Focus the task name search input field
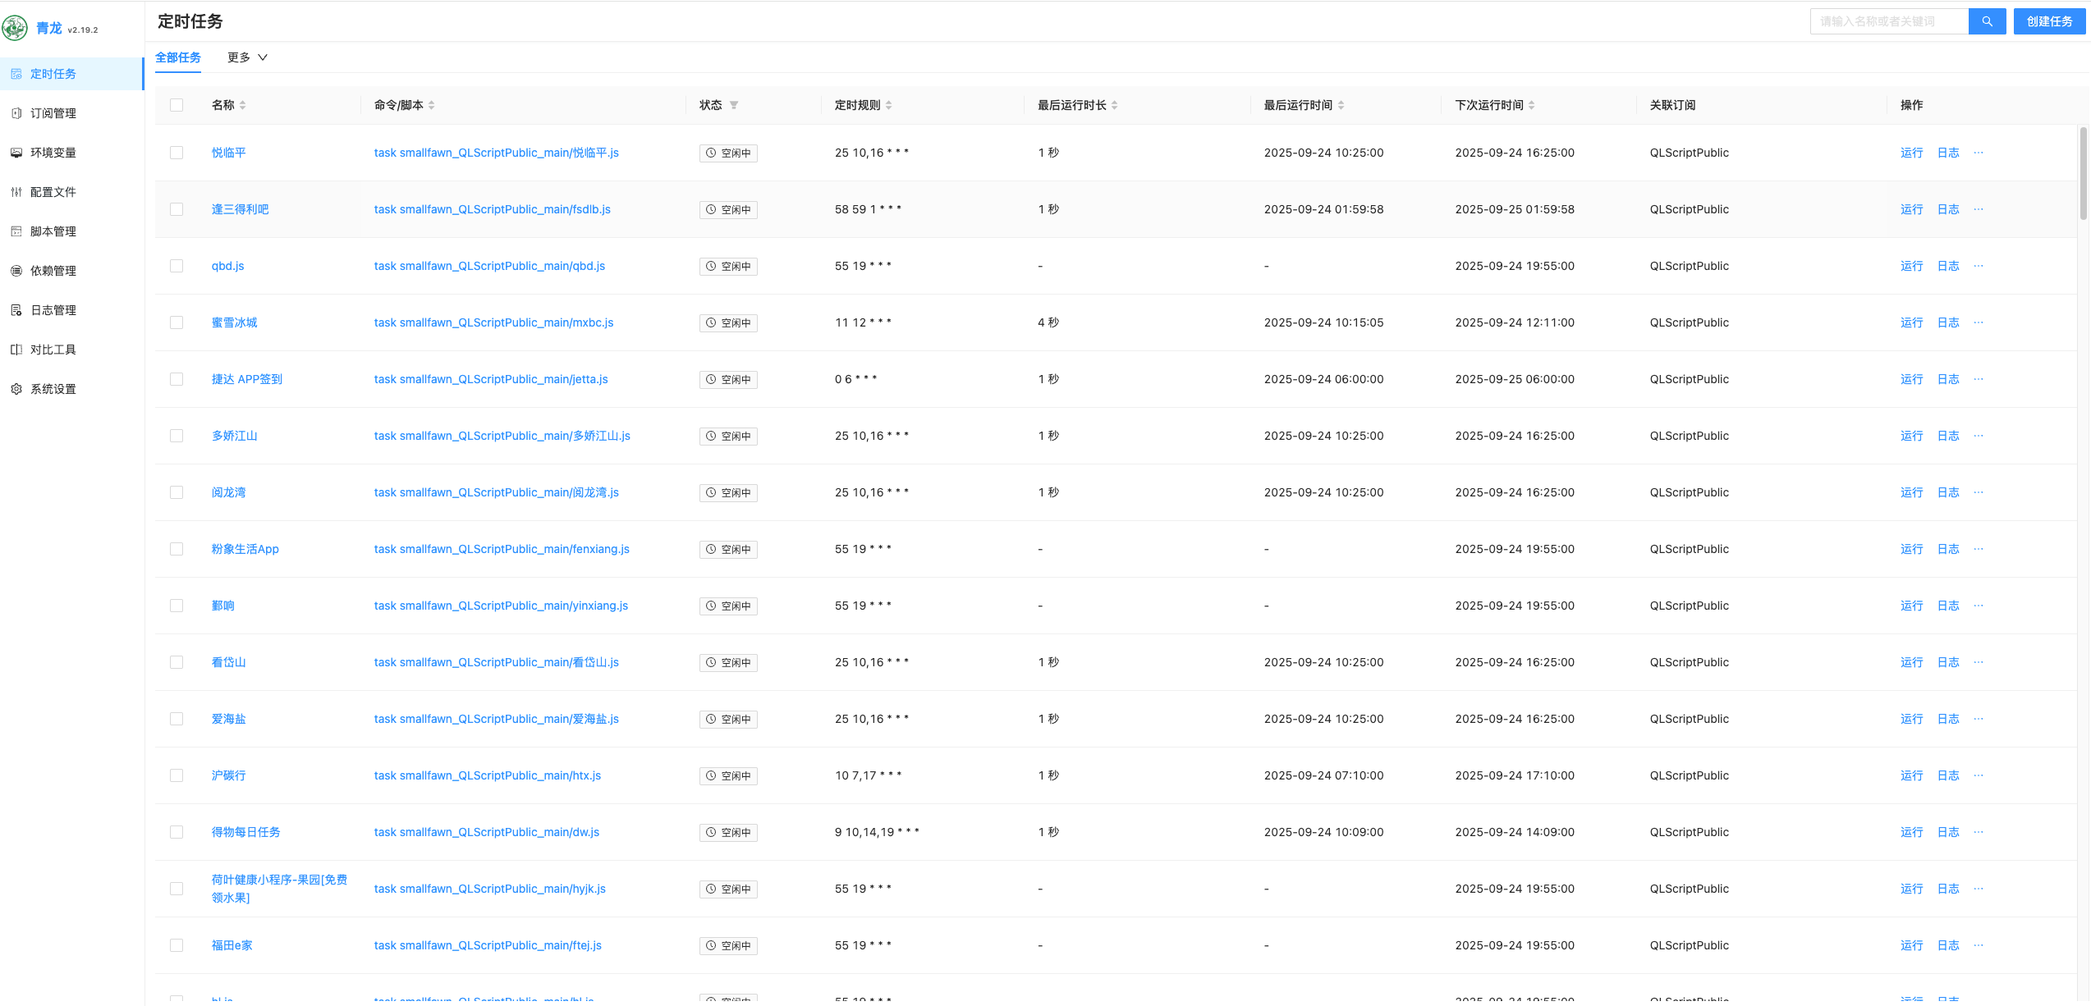Viewport: 2091px width, 1006px height. click(1887, 21)
